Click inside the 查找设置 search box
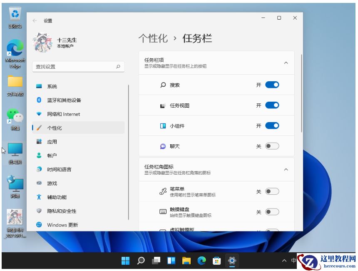This screenshot has width=358, height=271. (x=77, y=67)
